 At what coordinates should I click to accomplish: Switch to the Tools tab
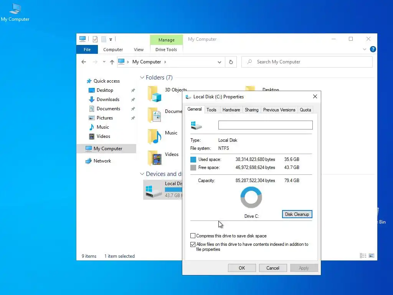(x=211, y=110)
